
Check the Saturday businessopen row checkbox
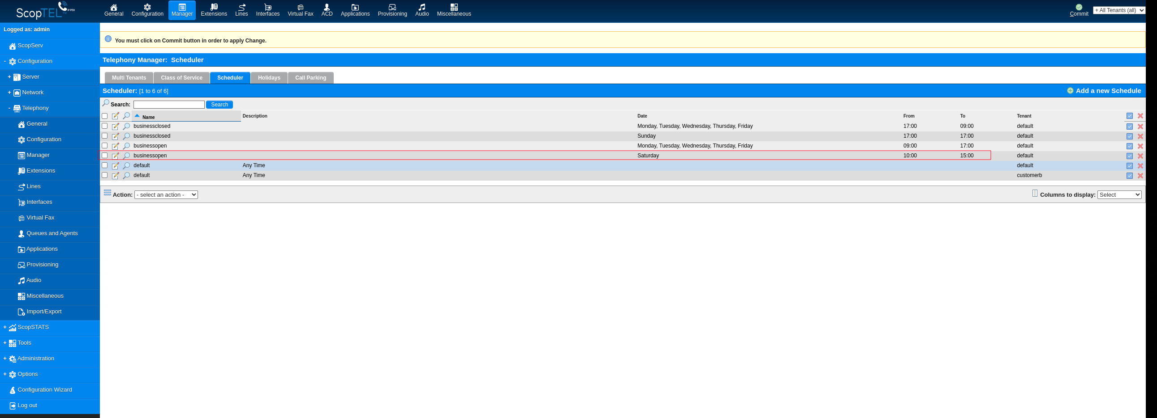tap(105, 156)
